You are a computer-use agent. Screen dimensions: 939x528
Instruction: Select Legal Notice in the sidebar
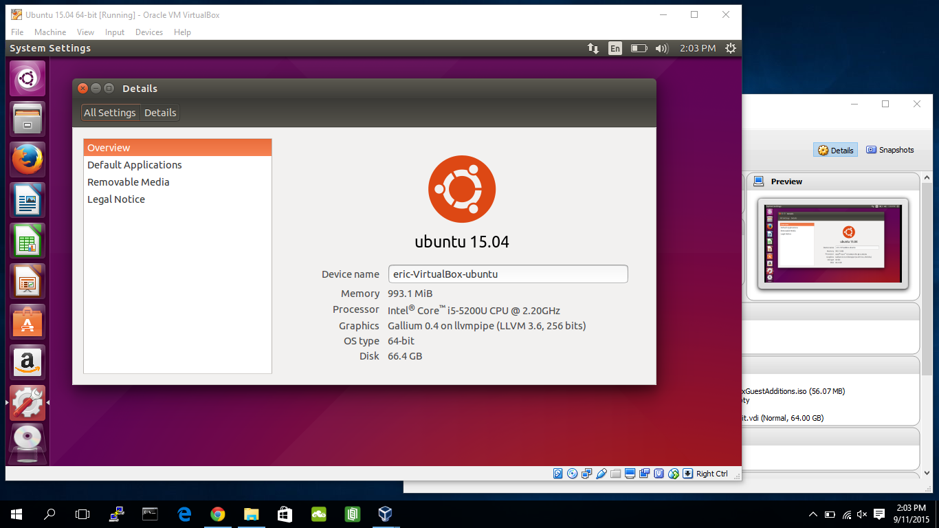click(x=177, y=199)
